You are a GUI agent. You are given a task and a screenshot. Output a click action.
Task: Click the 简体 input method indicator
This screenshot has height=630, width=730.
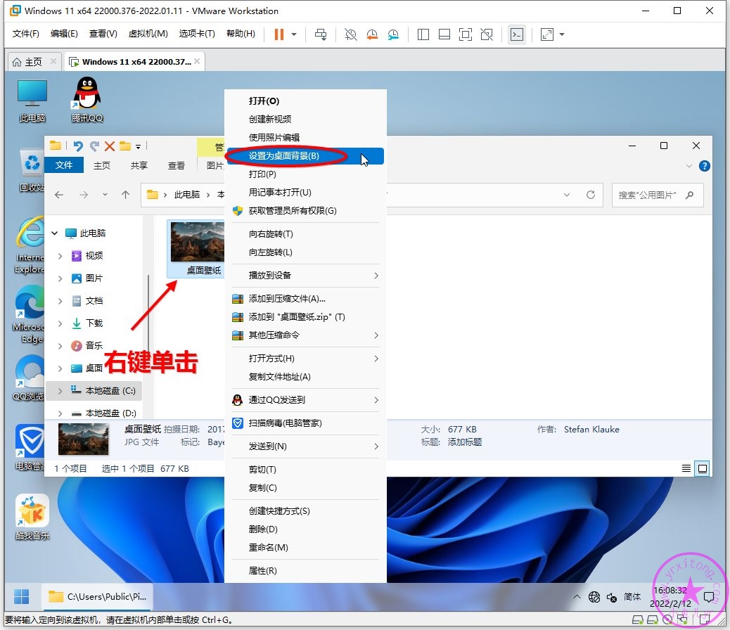pyautogui.click(x=632, y=596)
